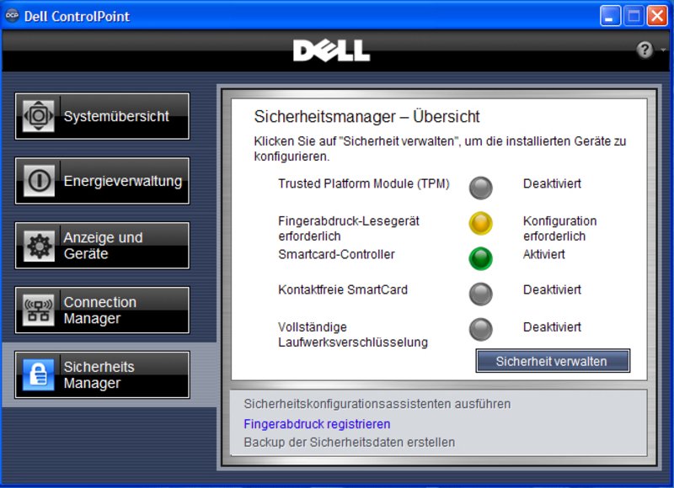Maximize the Dell ControlPoint window

[634, 16]
